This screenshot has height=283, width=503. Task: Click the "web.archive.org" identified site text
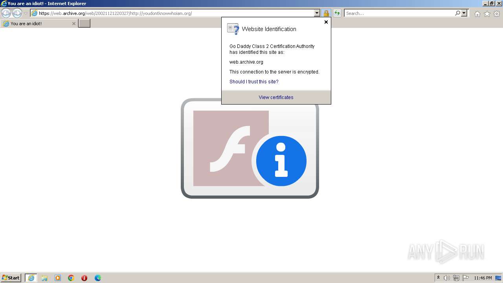click(246, 62)
